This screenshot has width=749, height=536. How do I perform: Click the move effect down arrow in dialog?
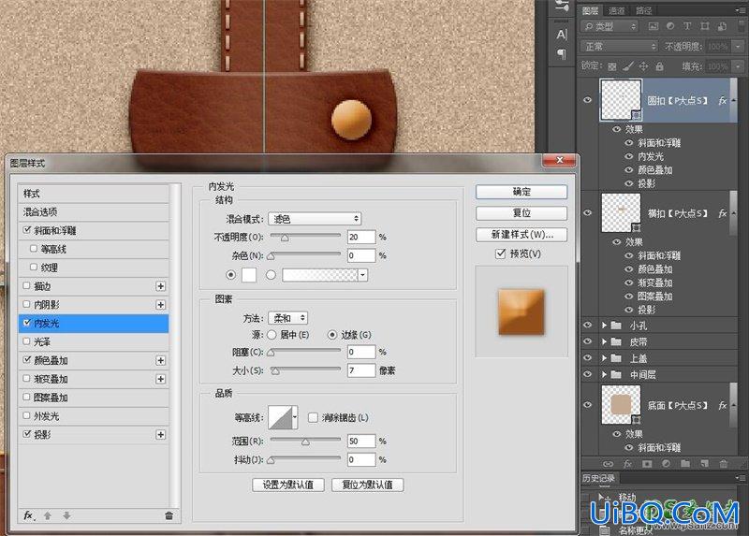coord(66,515)
